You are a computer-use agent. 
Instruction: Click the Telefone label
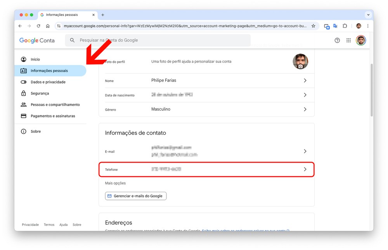point(111,170)
